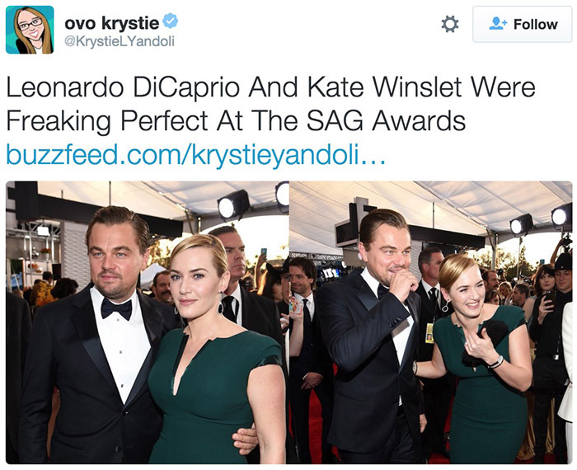The height and width of the screenshot is (470, 577).
Task: Click the add-person icon inside Follow
Action: coord(498,24)
